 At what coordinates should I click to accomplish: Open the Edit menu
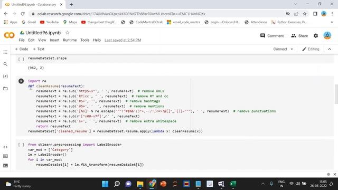pyautogui.click(x=31, y=40)
